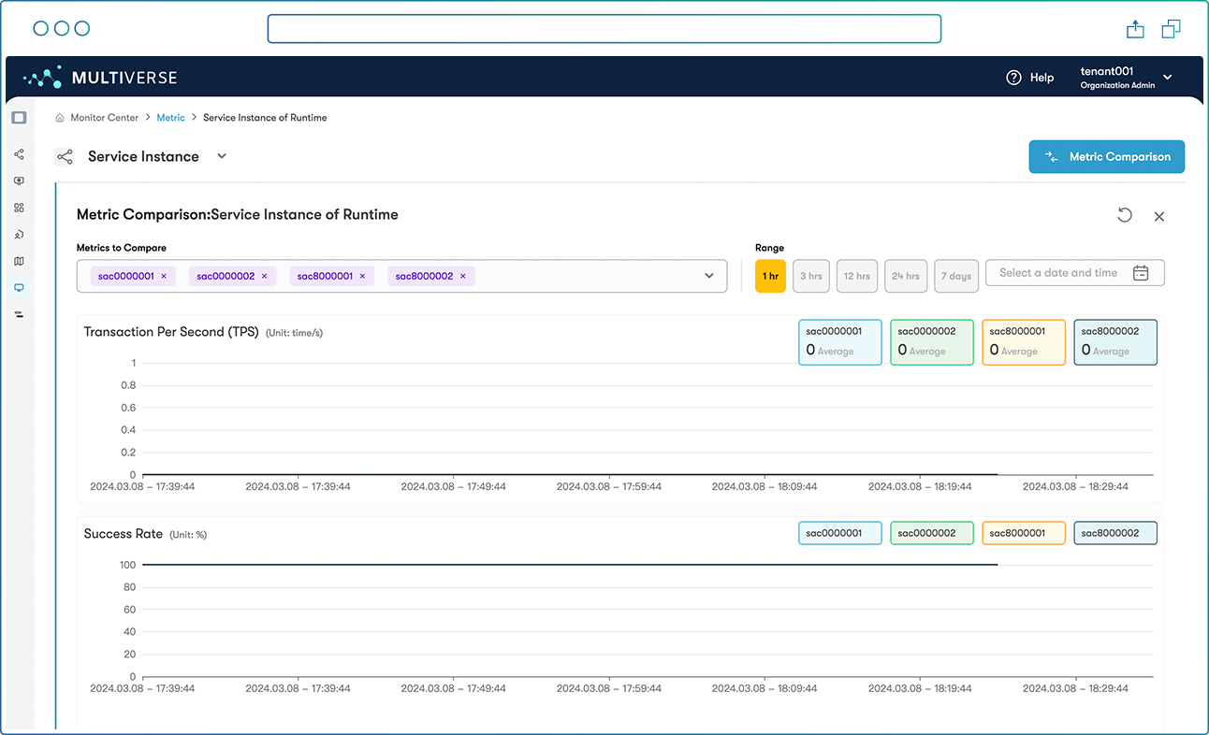This screenshot has width=1209, height=735.
Task: Click the Organization Admin role text
Action: click(x=1117, y=85)
